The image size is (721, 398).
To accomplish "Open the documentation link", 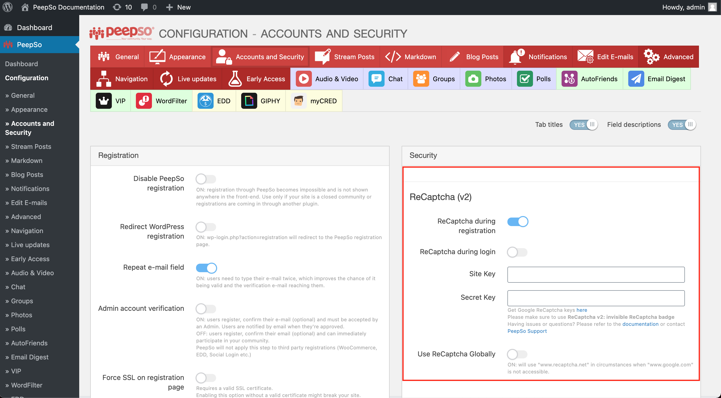I will click(640, 324).
